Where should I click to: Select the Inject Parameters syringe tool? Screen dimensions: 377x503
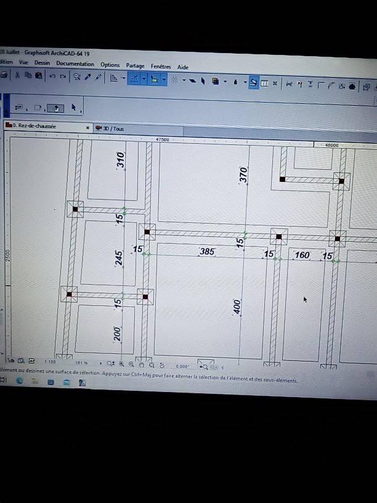98,77
